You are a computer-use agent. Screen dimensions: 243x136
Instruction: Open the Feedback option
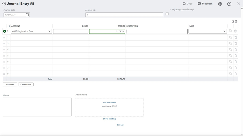click(205, 4)
